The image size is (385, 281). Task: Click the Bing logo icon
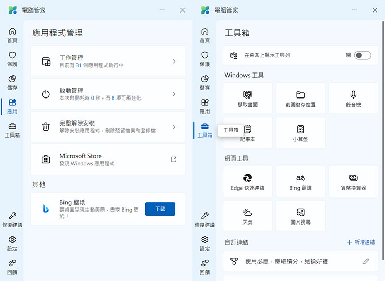[46, 209]
